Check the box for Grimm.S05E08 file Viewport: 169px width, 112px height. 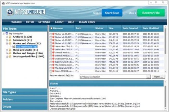point(51,71)
